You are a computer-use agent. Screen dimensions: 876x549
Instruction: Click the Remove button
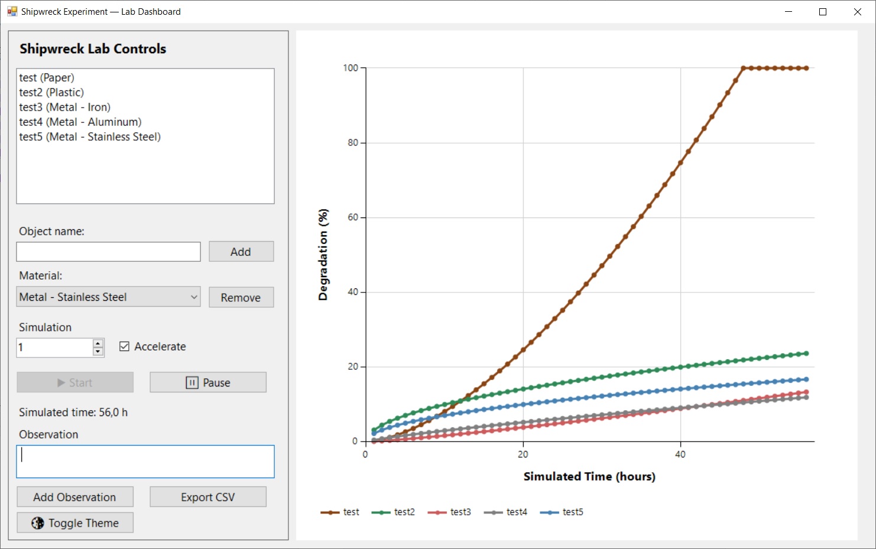tap(241, 297)
